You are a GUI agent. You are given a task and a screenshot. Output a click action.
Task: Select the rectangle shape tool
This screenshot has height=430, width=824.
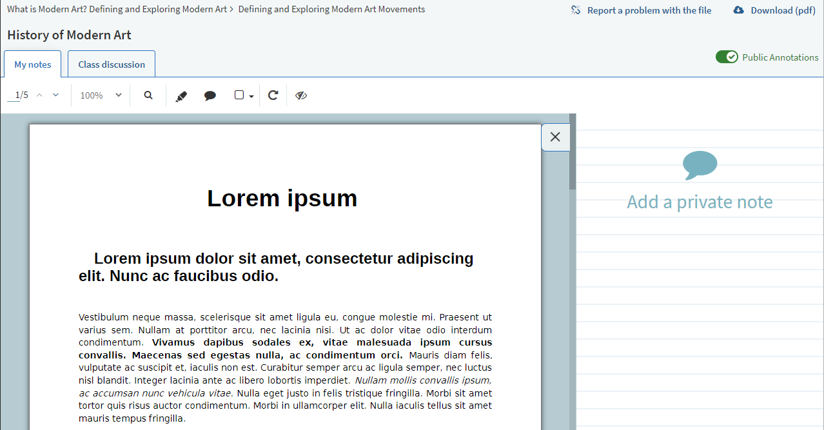click(x=239, y=95)
